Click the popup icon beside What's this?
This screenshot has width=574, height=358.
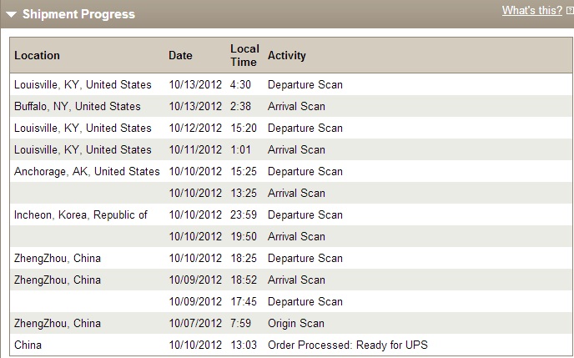(x=570, y=11)
